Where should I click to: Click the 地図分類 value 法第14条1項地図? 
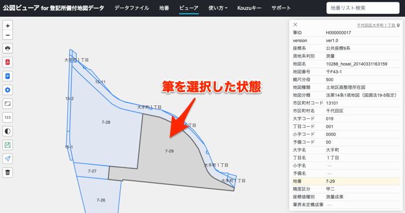point(361,95)
